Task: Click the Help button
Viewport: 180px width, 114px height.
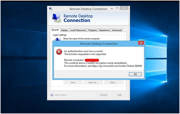Action: tap(120, 95)
